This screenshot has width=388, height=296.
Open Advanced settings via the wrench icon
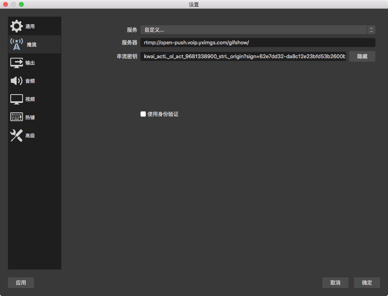pyautogui.click(x=17, y=135)
